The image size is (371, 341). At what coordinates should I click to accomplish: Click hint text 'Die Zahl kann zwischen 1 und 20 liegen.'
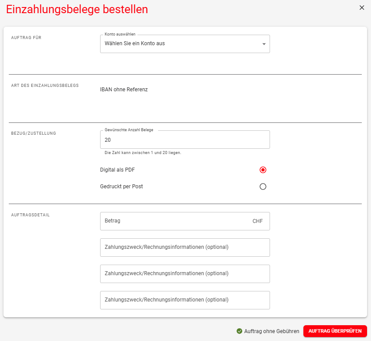[143, 153]
